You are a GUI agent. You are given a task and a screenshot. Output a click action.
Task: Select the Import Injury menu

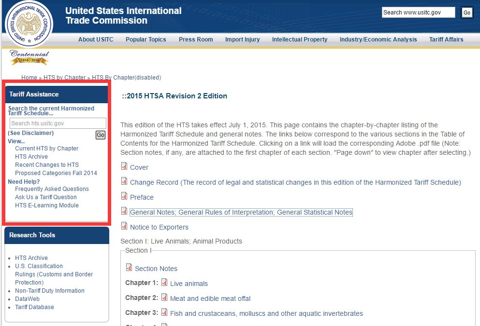(x=243, y=40)
